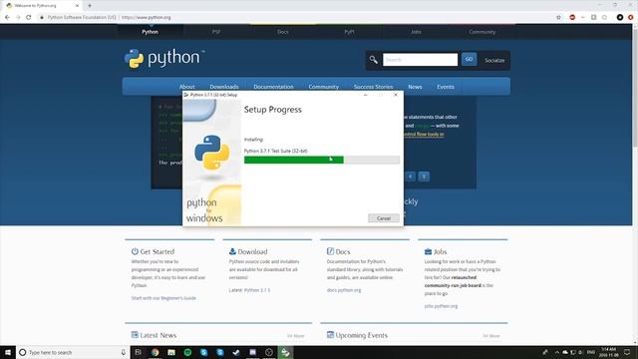Select the Docs top site tab

pyautogui.click(x=283, y=32)
